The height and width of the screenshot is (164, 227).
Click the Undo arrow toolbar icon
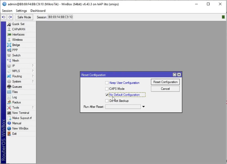click(4, 17)
